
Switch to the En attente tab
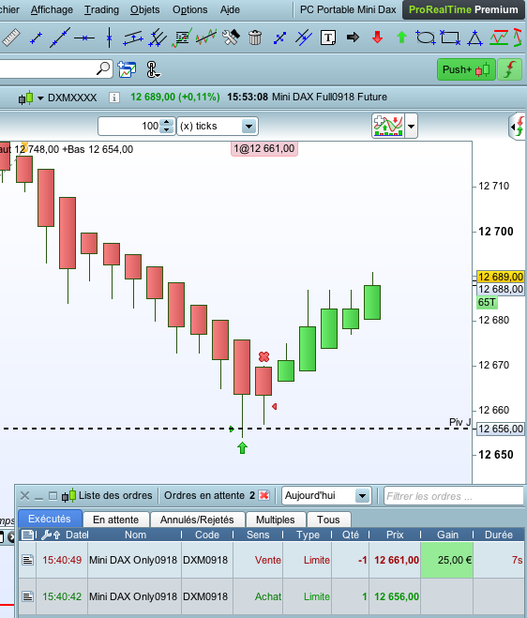coord(116,520)
